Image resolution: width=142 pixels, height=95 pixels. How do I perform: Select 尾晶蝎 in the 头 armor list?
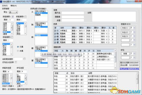[38, 15]
